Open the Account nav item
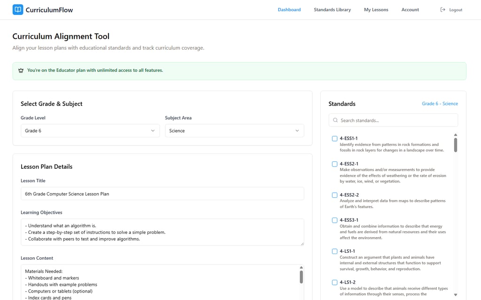The image size is (481, 300). [x=410, y=10]
